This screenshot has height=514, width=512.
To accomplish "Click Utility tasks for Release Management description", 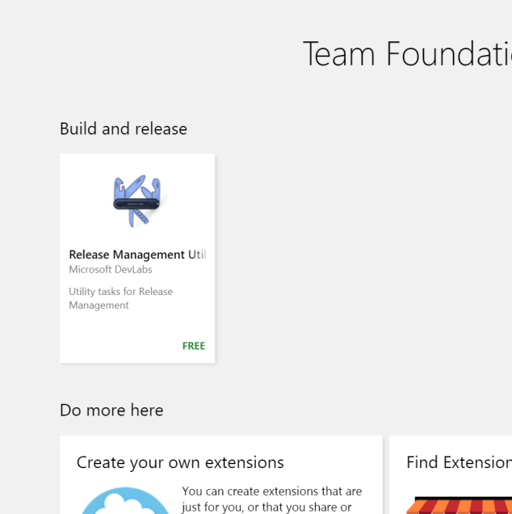I will (x=120, y=298).
